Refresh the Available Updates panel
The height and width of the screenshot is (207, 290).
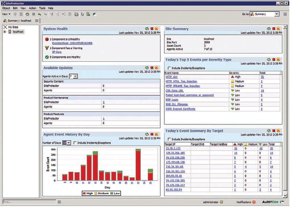point(147,68)
